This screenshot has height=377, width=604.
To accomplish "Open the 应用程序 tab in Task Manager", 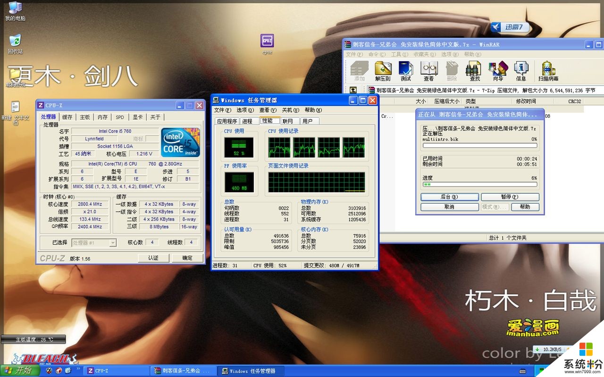I will (227, 121).
